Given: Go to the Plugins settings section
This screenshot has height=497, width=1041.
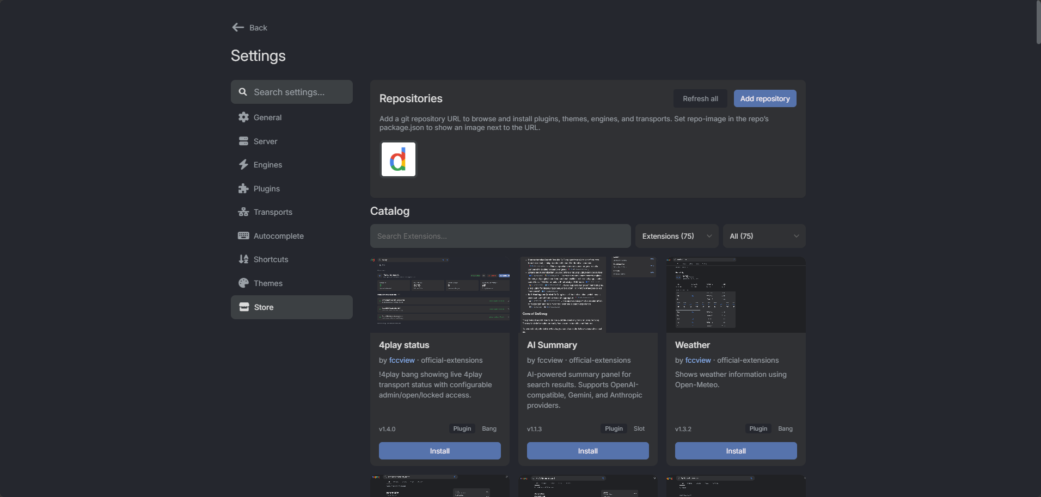Looking at the screenshot, I should point(292,189).
